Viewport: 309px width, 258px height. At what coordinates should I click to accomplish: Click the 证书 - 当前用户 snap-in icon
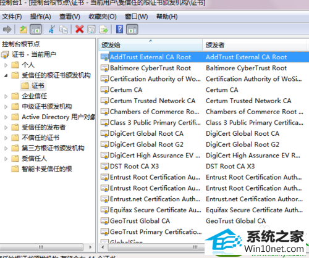[x=5, y=54]
